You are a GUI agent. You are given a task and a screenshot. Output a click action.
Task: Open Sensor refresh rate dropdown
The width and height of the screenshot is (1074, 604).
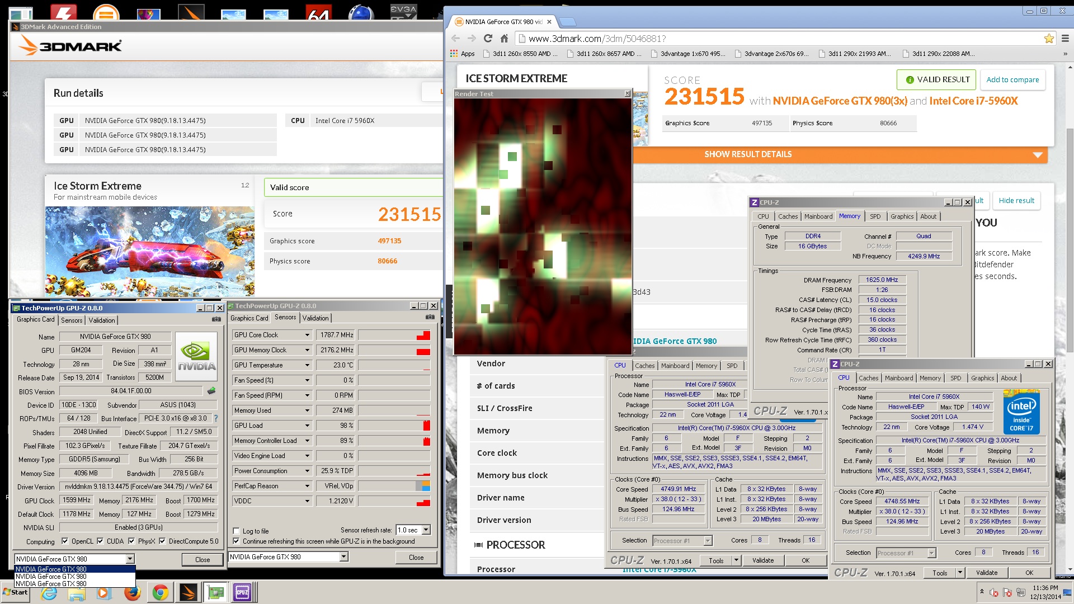(x=426, y=530)
